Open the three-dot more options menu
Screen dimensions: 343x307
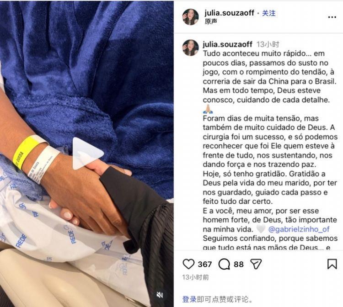[332, 17]
